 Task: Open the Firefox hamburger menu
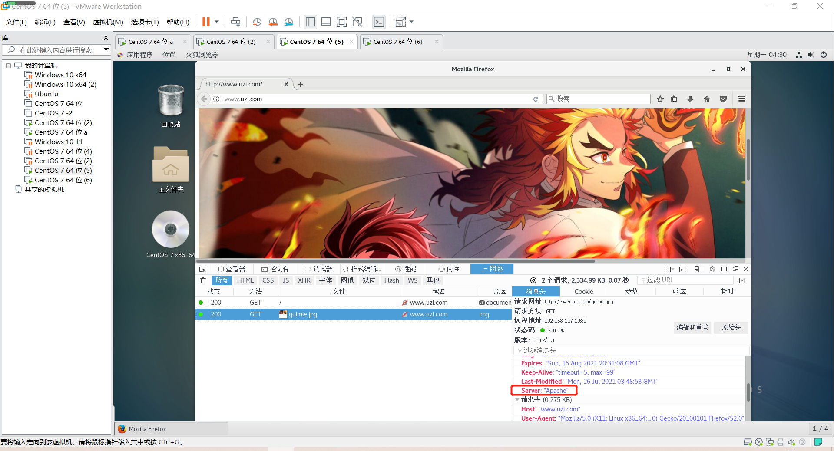742,99
